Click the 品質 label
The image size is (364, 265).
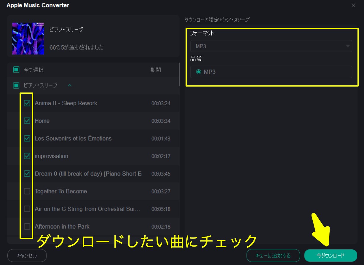point(196,59)
